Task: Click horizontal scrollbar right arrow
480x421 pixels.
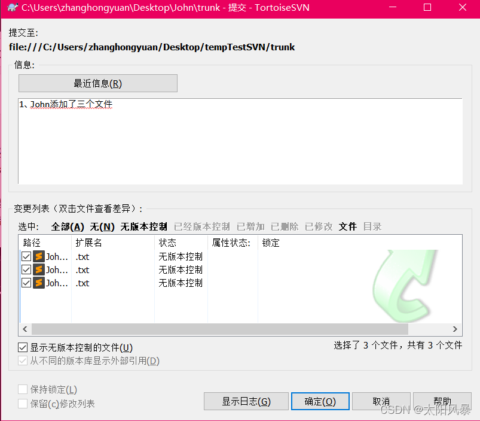Action: tap(455, 329)
